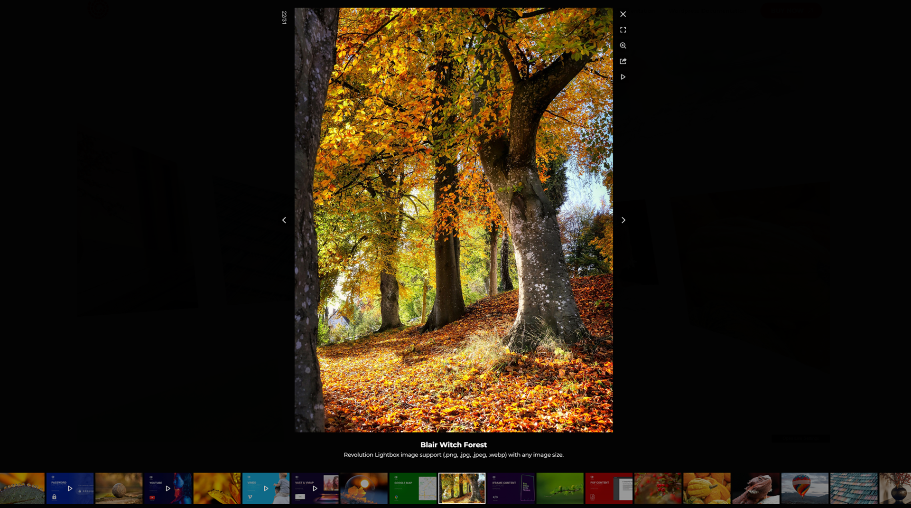Open the VAST & VMAP thumbnail
Viewport: 911px width, 508px height.
315,488
